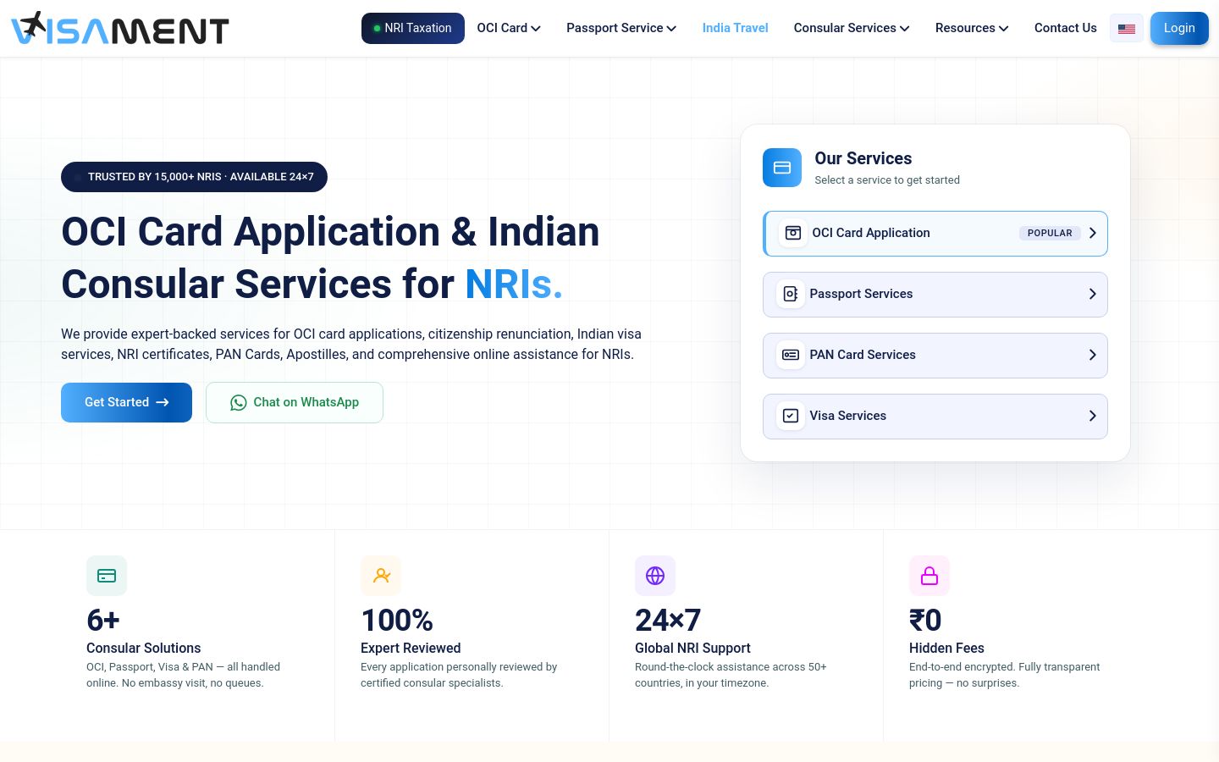1219x762 pixels.
Task: Click the '₹0' statistic
Action: tap(925, 621)
